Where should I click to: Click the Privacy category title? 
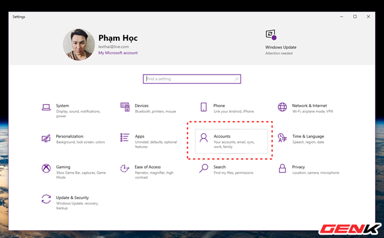[x=298, y=167]
